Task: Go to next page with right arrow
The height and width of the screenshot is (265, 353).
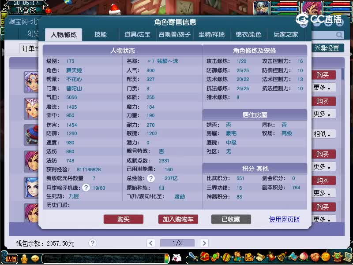Action: click(x=204, y=243)
